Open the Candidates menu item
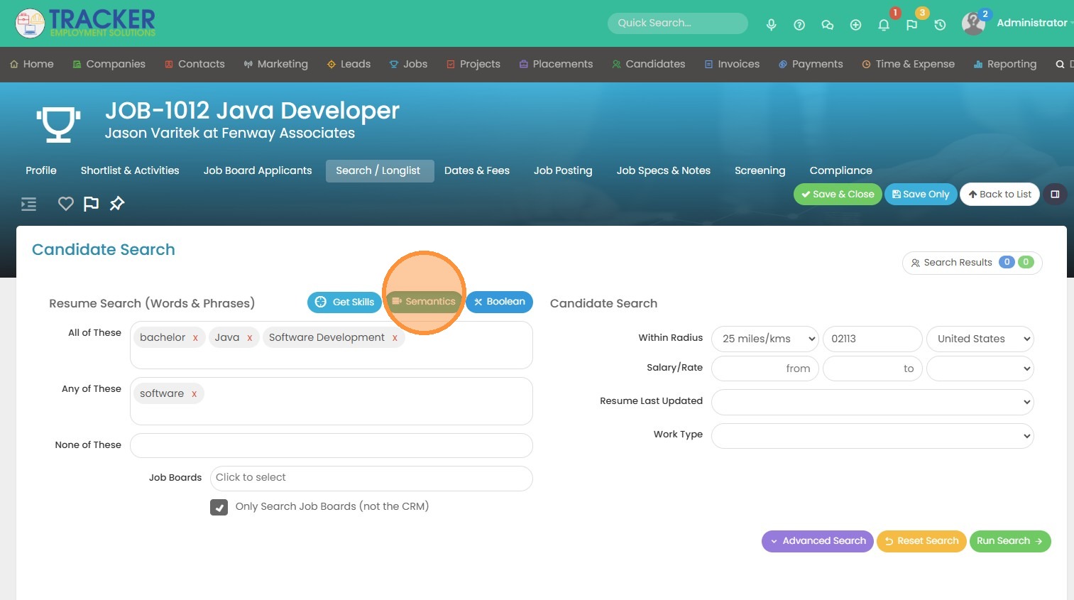 [648, 64]
